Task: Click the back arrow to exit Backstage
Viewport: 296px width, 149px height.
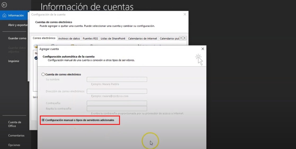Action: [x=4, y=5]
